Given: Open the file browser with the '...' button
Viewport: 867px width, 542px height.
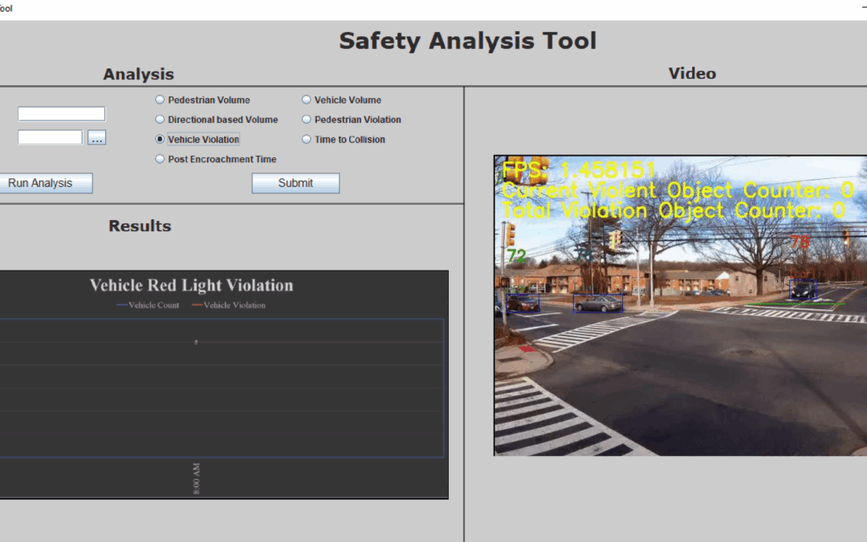Looking at the screenshot, I should pyautogui.click(x=97, y=138).
